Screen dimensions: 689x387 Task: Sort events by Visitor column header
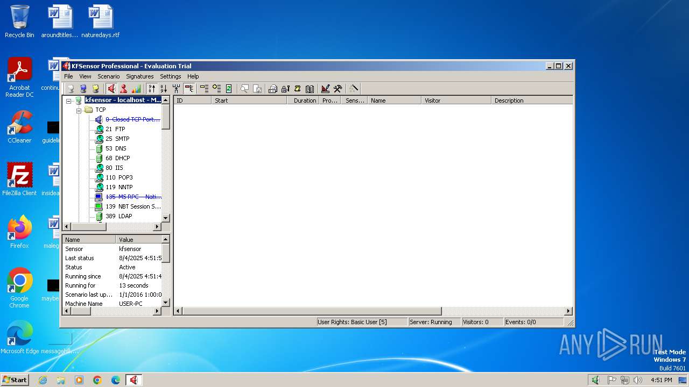[x=456, y=101]
